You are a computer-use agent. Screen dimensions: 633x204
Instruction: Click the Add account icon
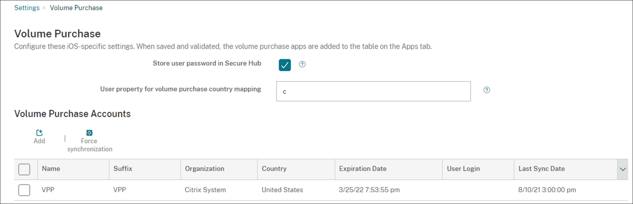click(x=39, y=133)
